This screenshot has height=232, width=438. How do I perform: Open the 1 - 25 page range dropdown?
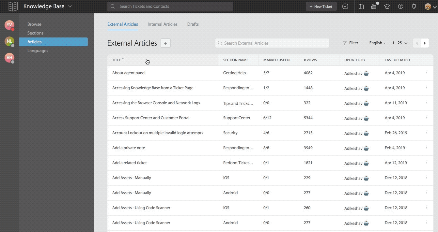(400, 43)
